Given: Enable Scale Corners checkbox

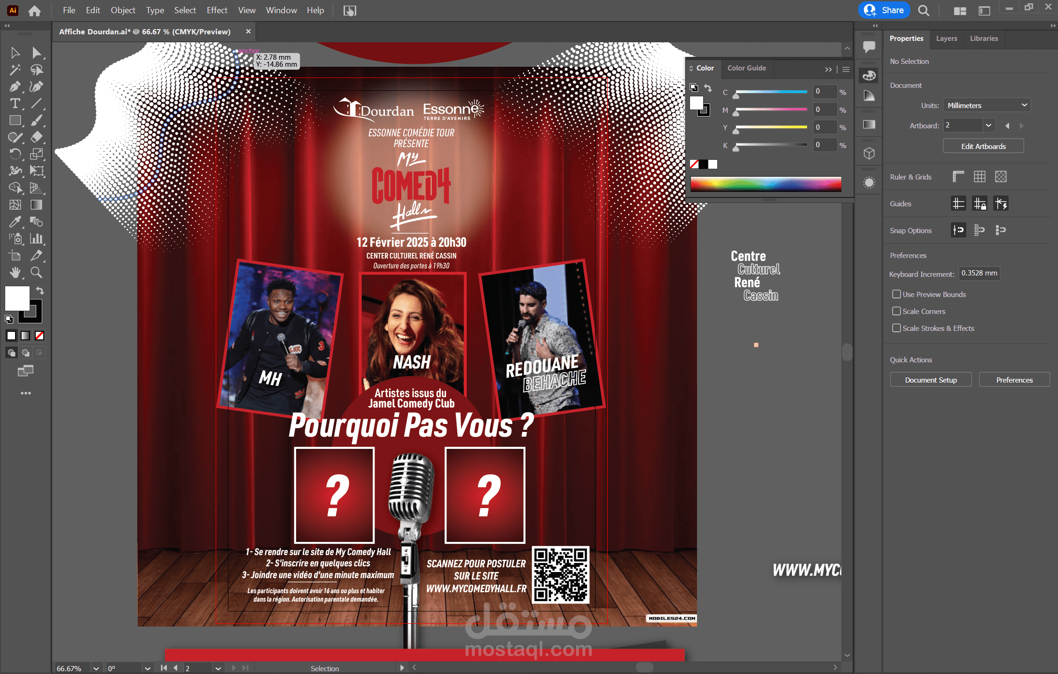Looking at the screenshot, I should point(896,311).
